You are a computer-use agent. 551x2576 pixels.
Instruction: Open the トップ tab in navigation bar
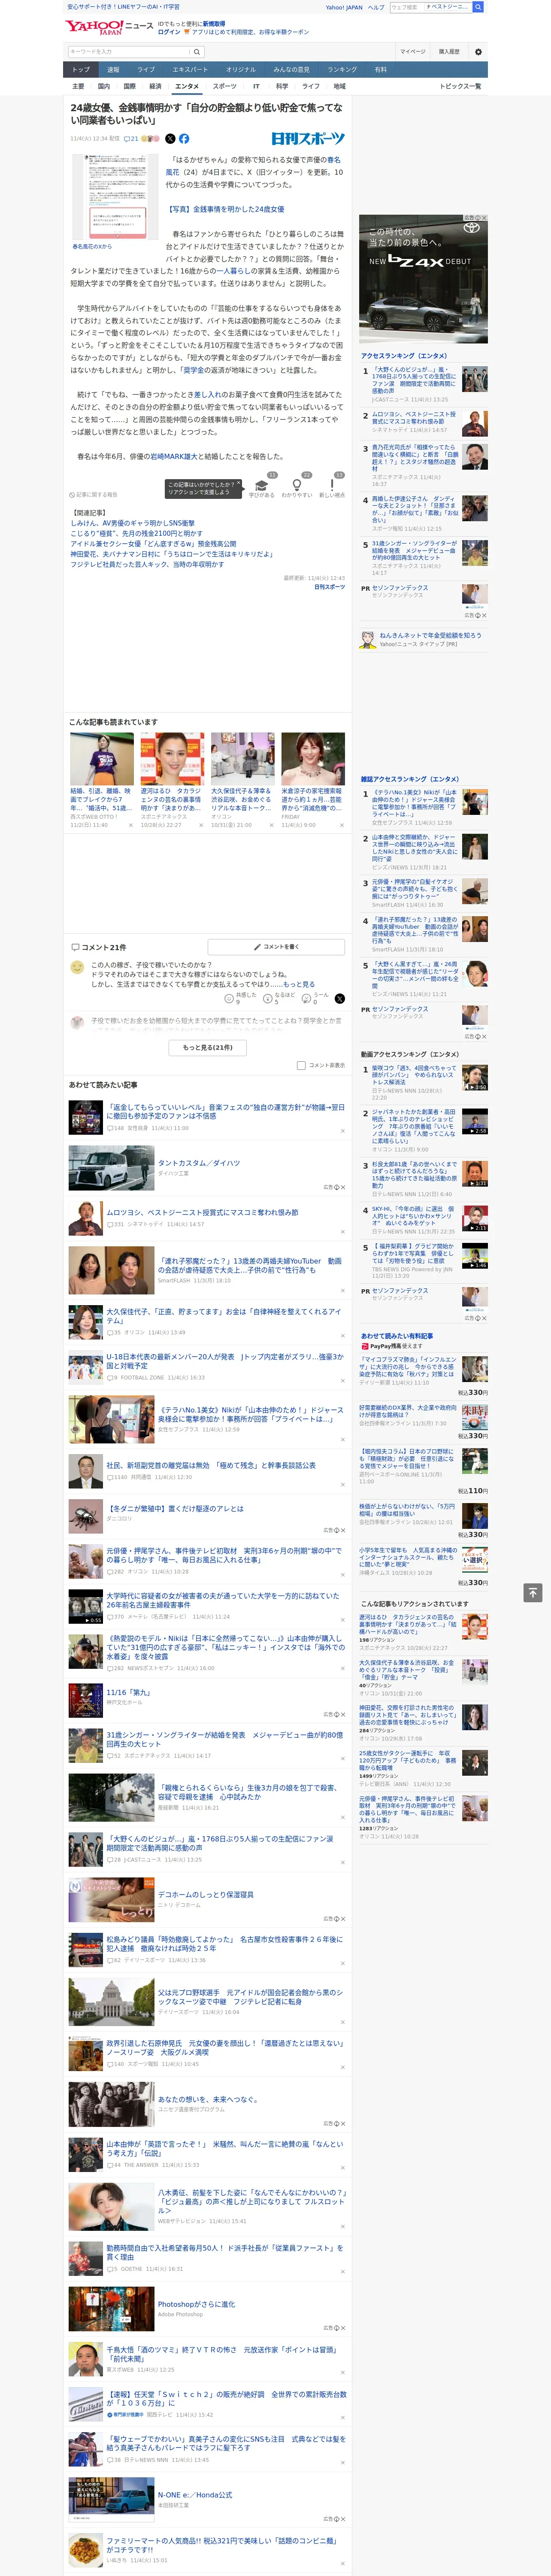(x=81, y=69)
